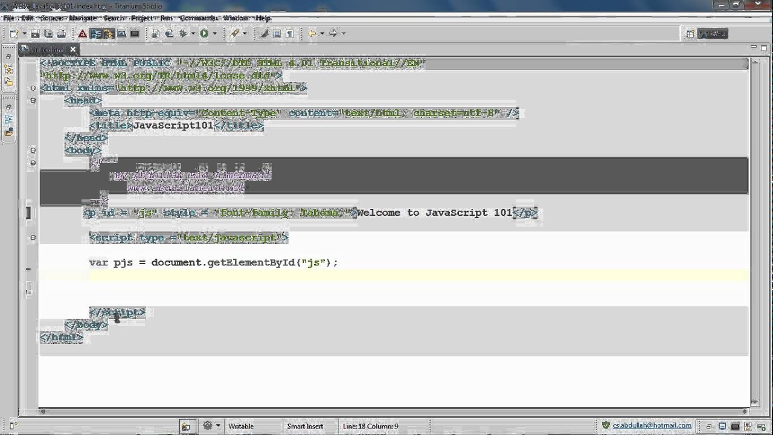
Task: Collapse the head tag fold marker
Action: coord(33,100)
